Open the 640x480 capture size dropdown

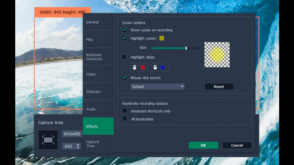(72, 134)
